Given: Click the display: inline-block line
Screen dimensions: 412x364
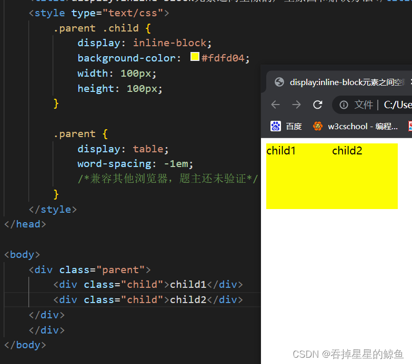Looking at the screenshot, I should click(145, 43).
